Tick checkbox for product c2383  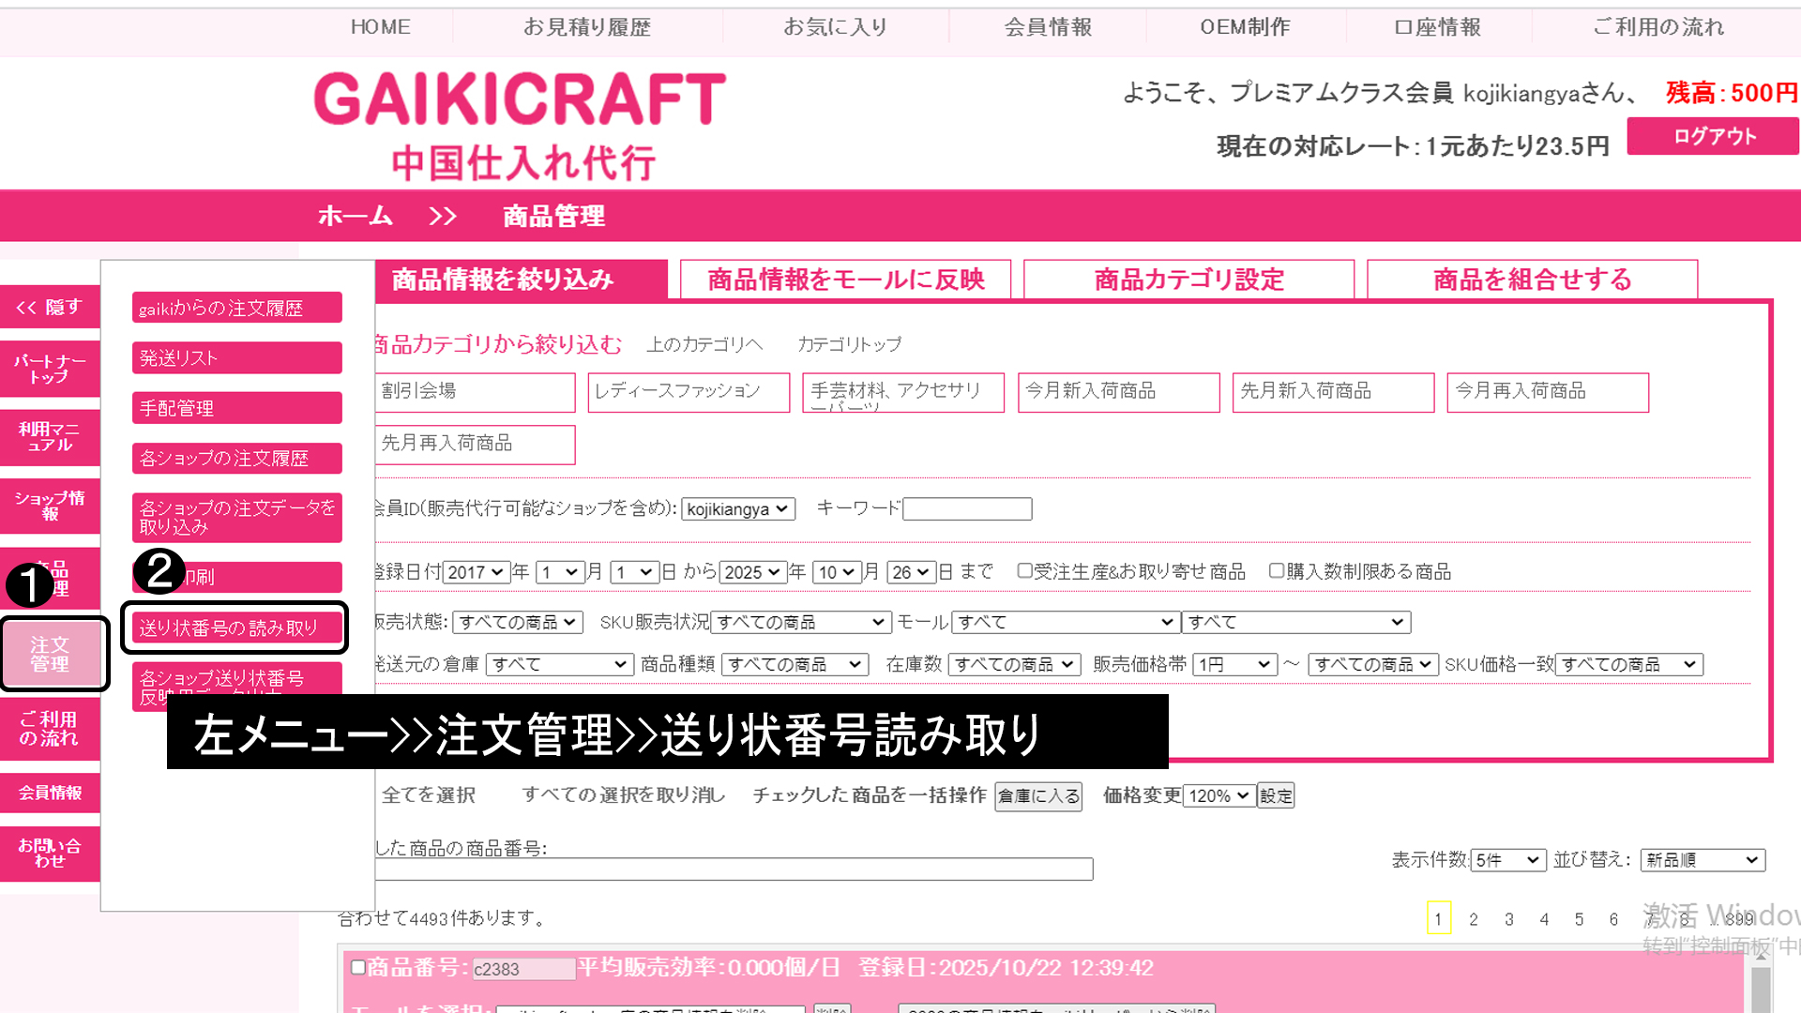coord(357,967)
